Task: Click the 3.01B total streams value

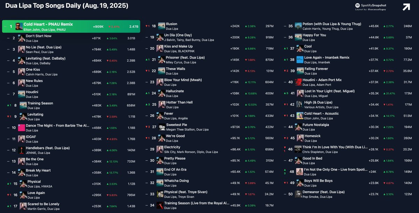Action: tap(131, 38)
